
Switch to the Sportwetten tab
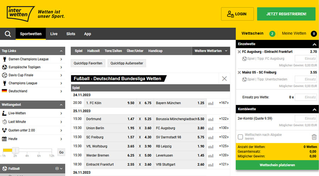(x=31, y=34)
